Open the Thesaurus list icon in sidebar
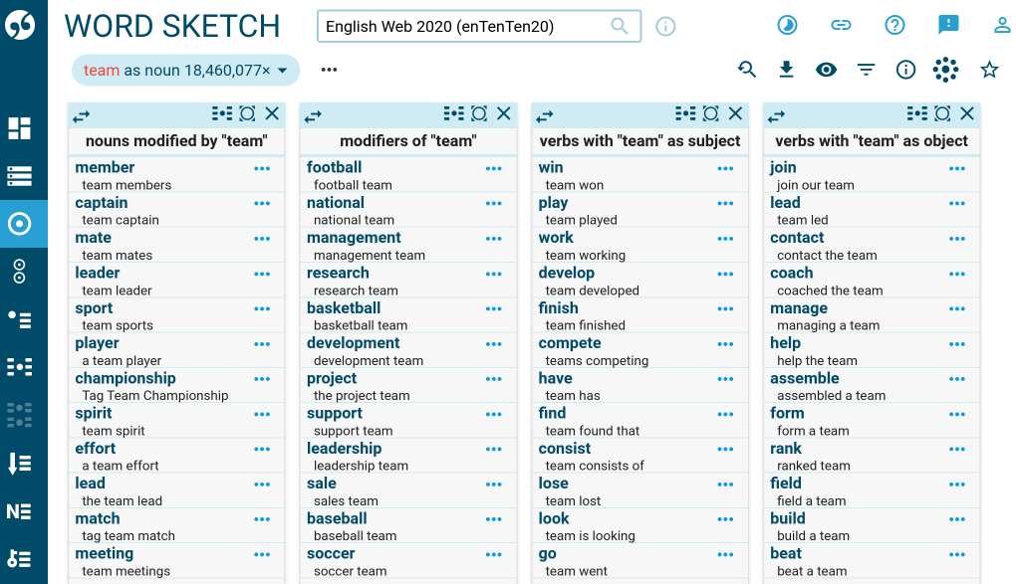This screenshot has height=584, width=1016. [19, 319]
